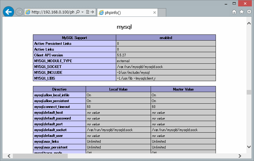Select the phpinfo() tab
Screen dimensions: 254x161
point(127,13)
